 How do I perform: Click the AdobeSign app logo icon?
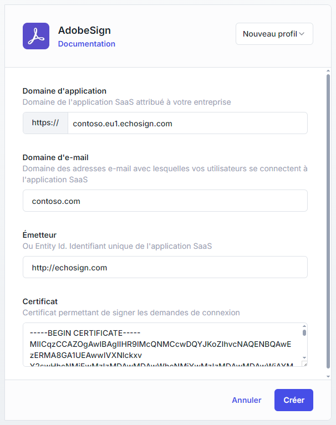pyautogui.click(x=36, y=36)
